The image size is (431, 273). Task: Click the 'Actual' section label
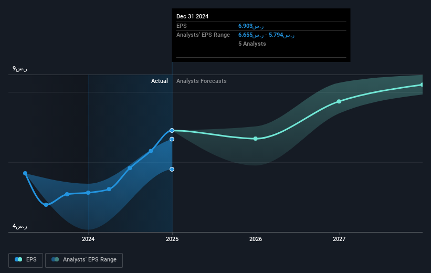(x=160, y=81)
